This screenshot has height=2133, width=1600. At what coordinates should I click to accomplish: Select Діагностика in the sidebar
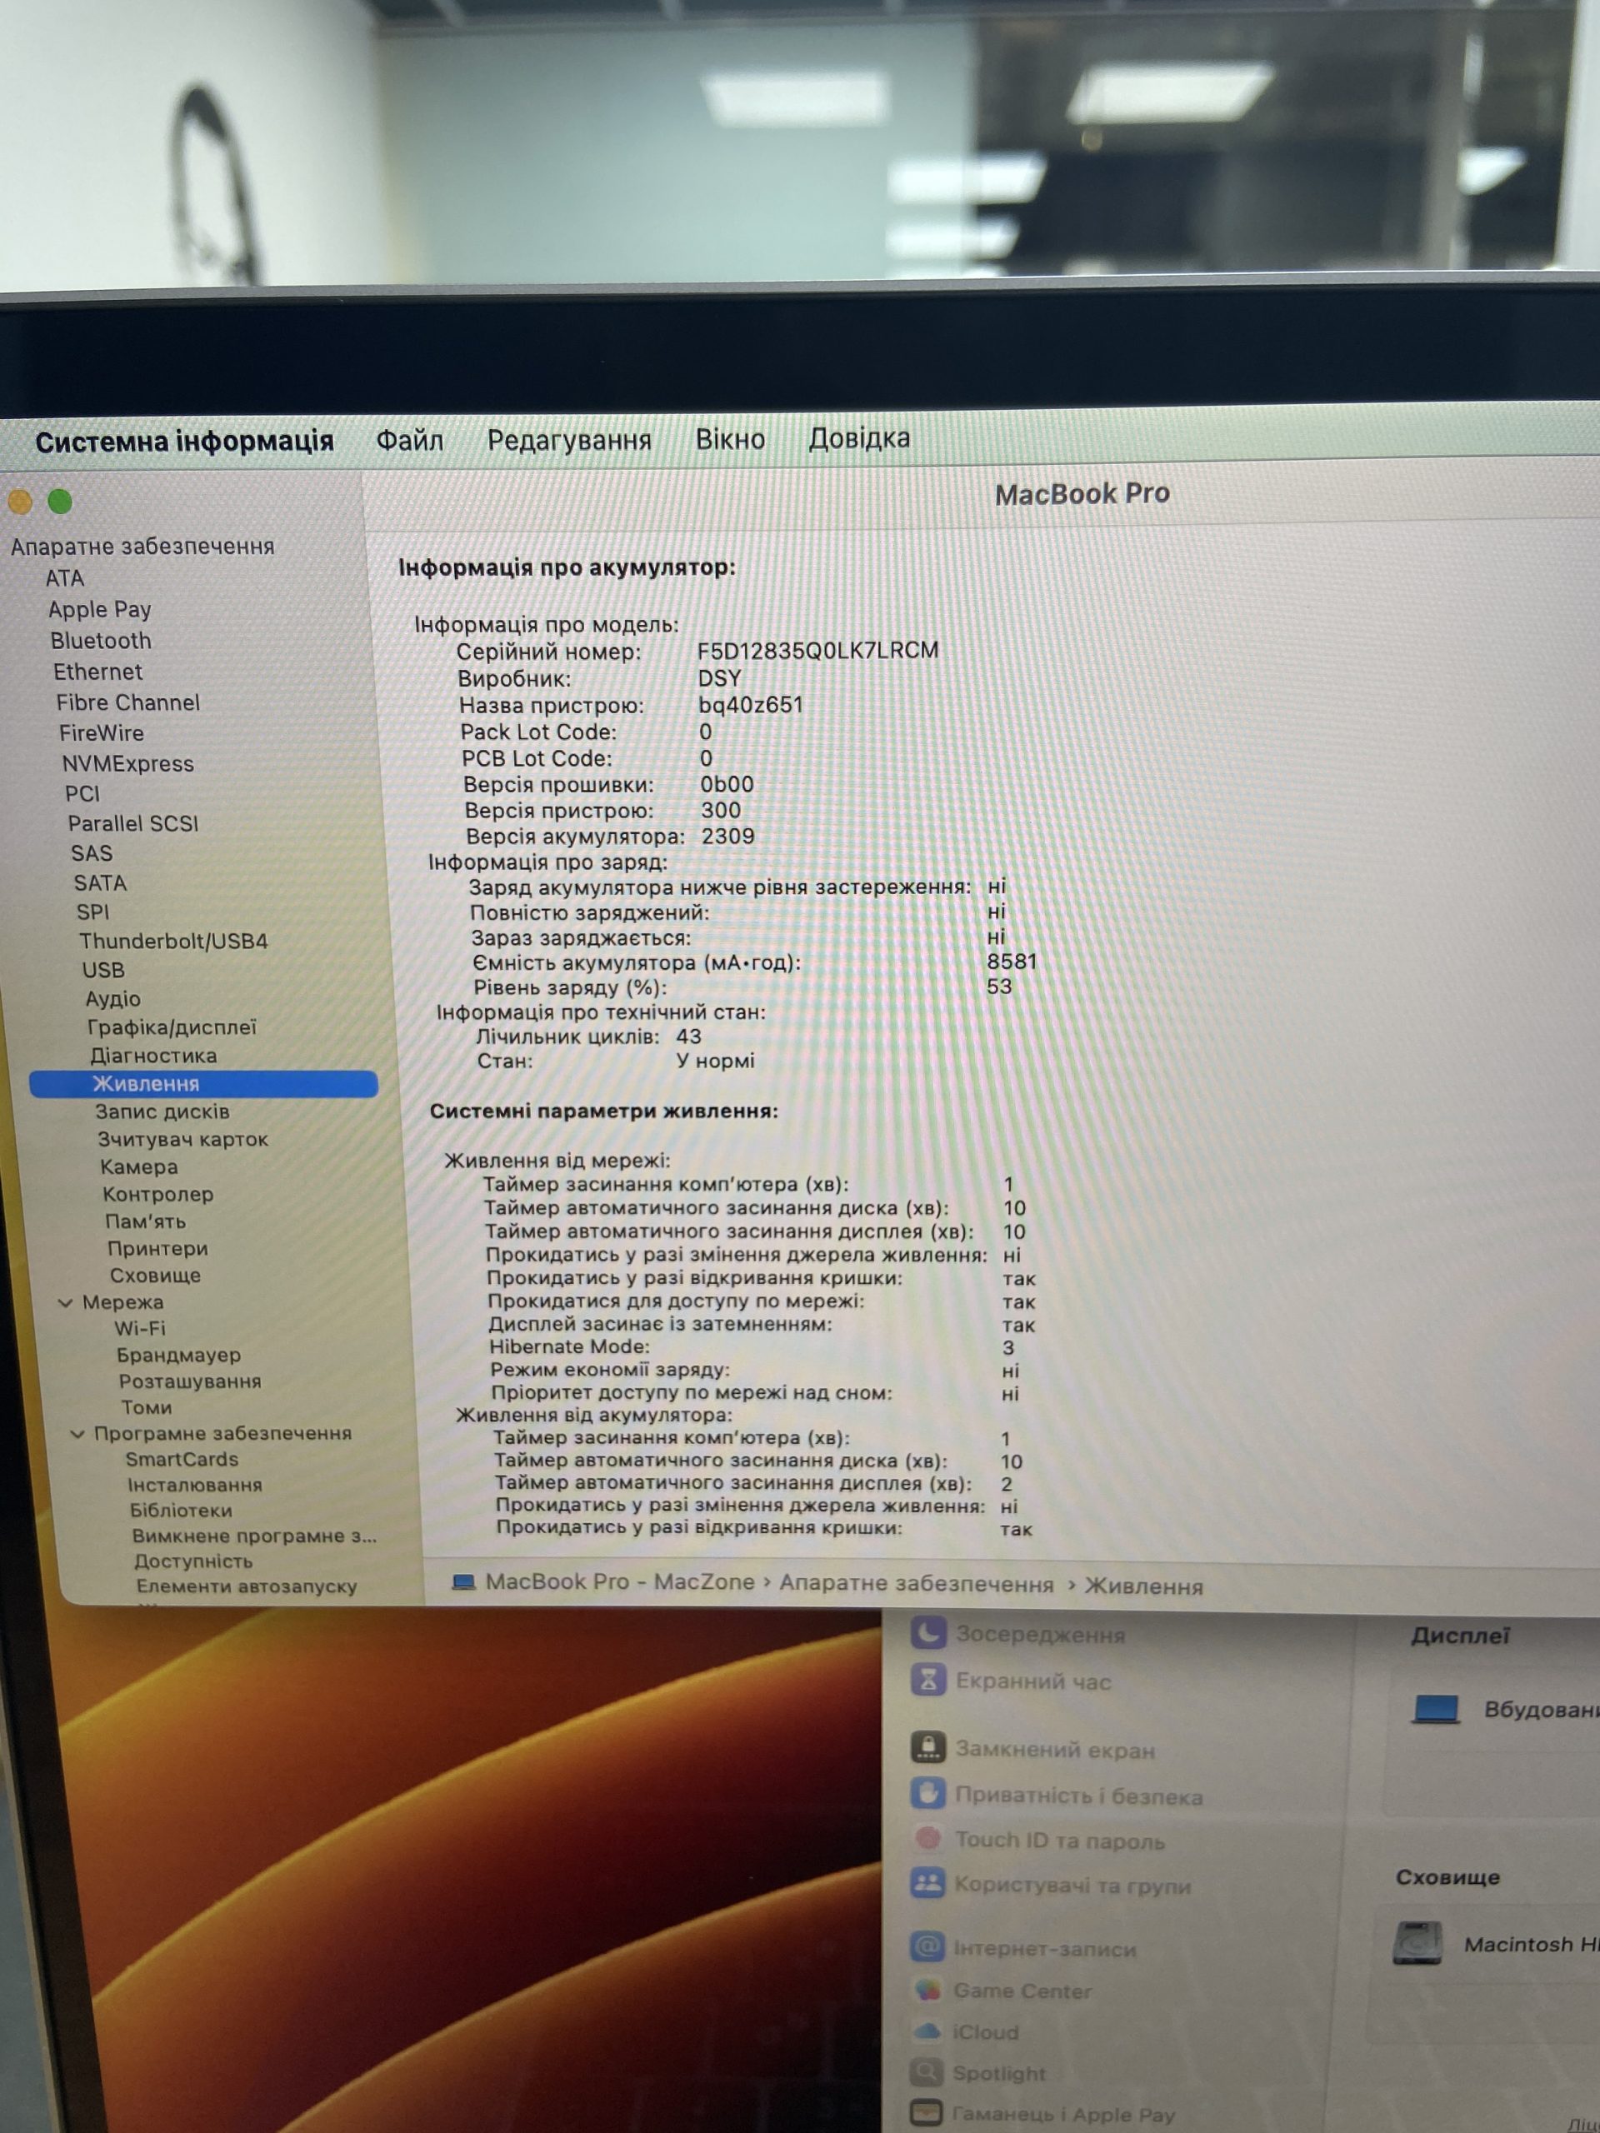[153, 1056]
